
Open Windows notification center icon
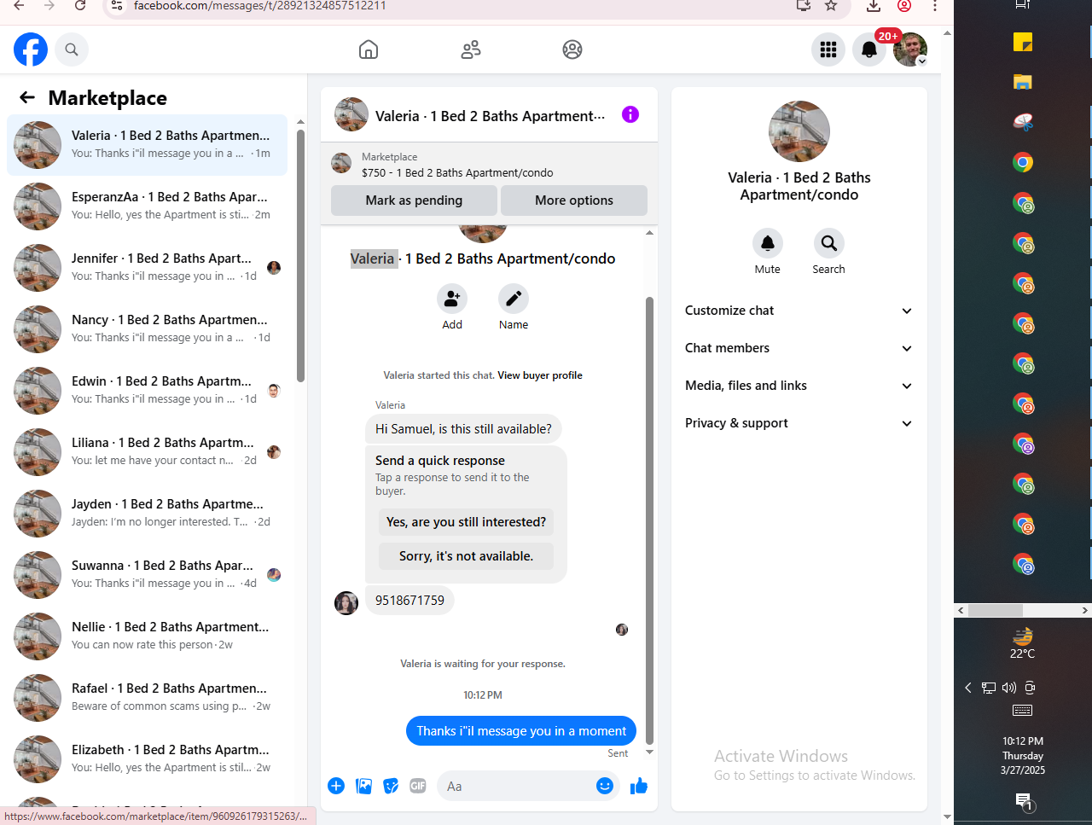(1023, 801)
